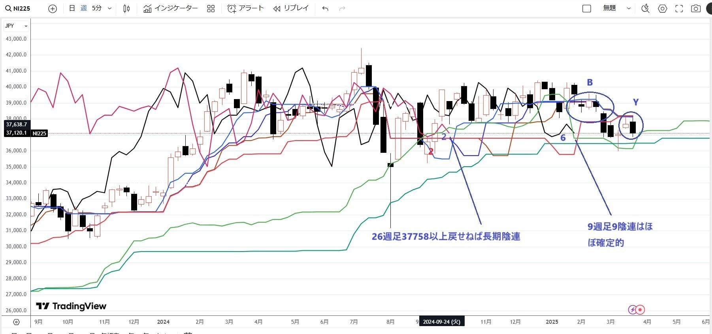Open chart settings hexagon icon

pos(662,9)
